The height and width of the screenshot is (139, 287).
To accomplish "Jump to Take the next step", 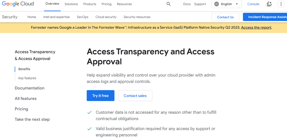I will pos(32,120).
